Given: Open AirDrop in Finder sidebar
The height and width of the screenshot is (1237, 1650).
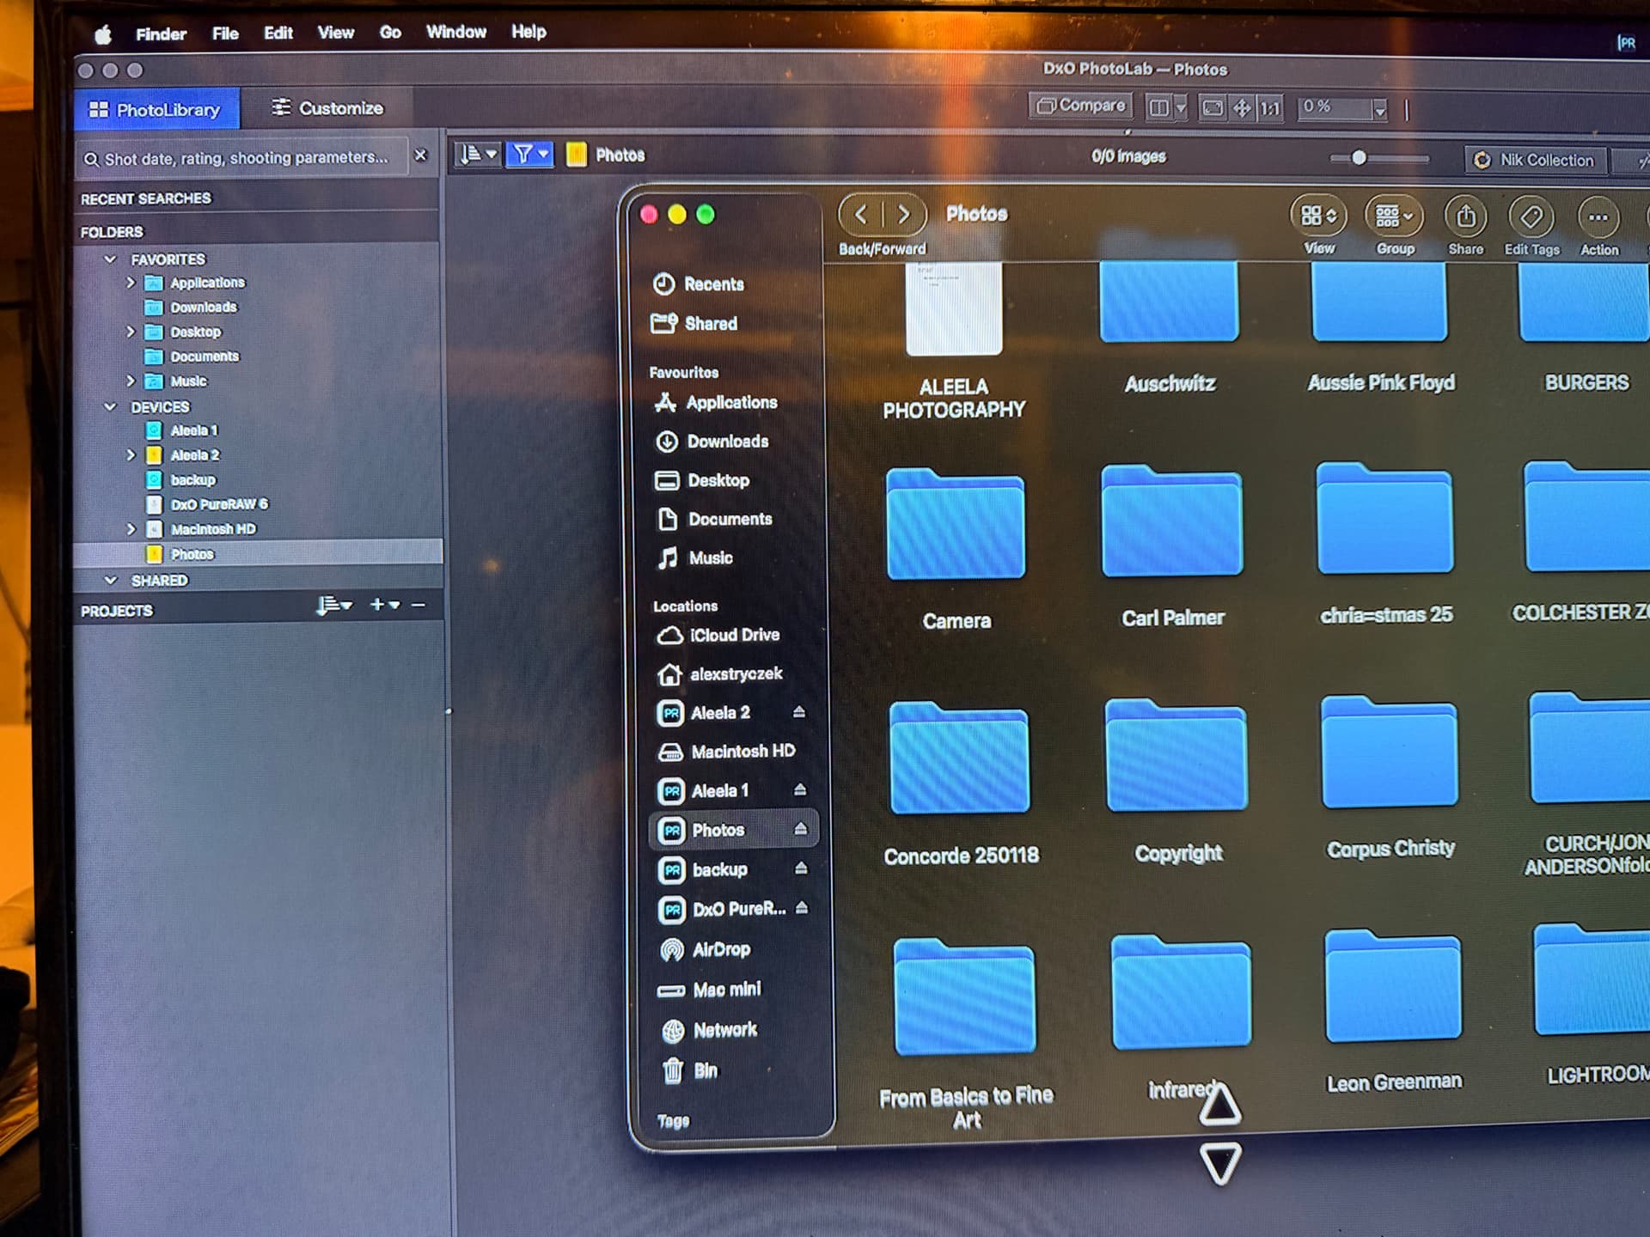Looking at the screenshot, I should pyautogui.click(x=720, y=950).
